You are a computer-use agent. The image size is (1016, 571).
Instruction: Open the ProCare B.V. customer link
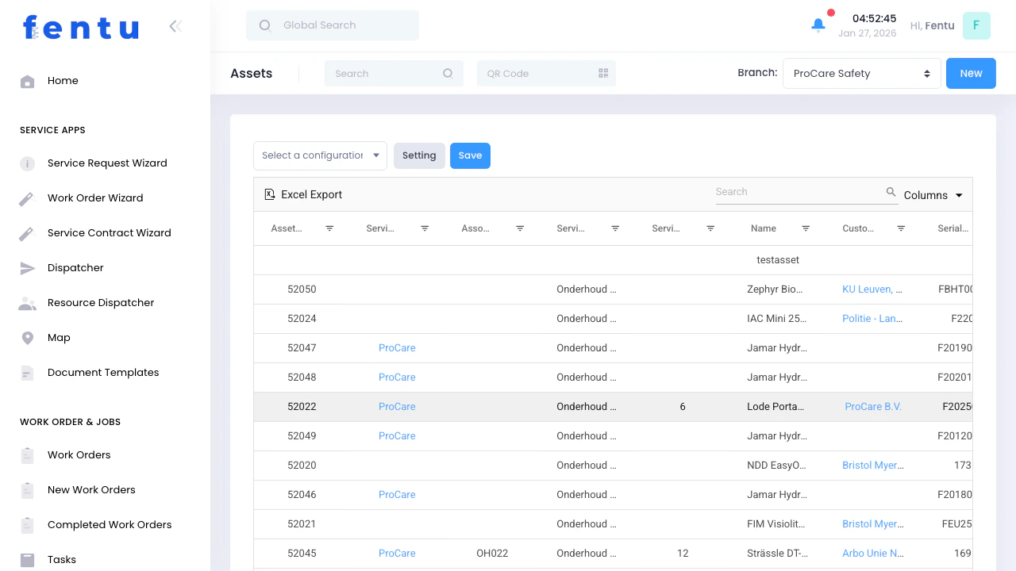pos(873,406)
